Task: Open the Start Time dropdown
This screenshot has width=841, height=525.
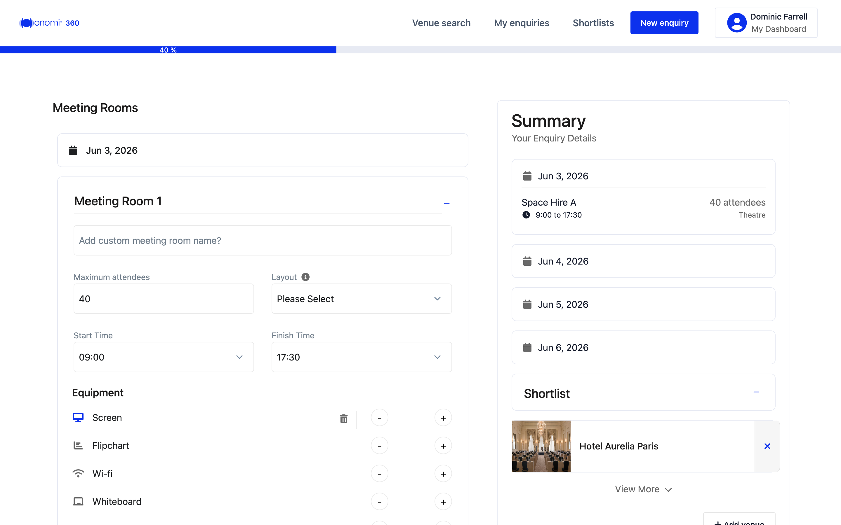Action: coord(164,357)
